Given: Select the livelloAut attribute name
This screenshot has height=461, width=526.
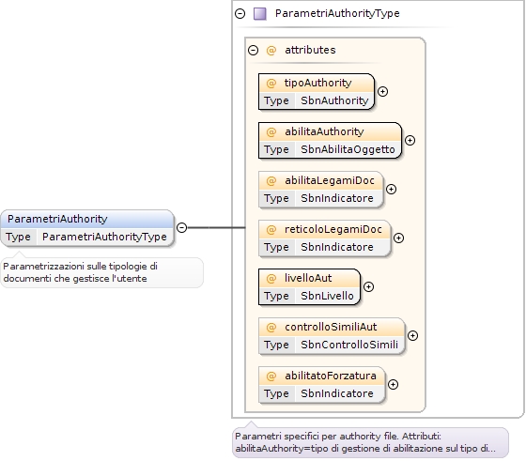Looking at the screenshot, I should 308,278.
